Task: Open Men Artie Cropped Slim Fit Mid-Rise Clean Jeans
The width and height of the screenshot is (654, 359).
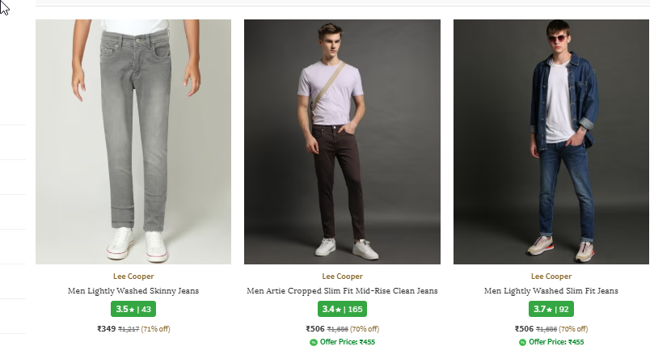Action: (x=342, y=290)
